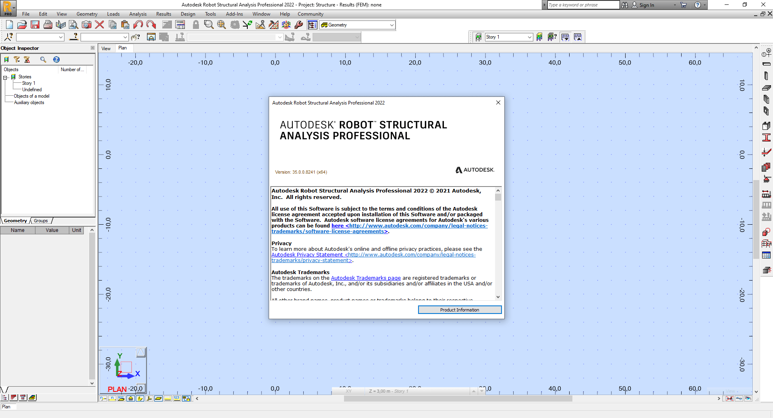Open the bar selection combo box
773x418 pixels.
[104, 37]
